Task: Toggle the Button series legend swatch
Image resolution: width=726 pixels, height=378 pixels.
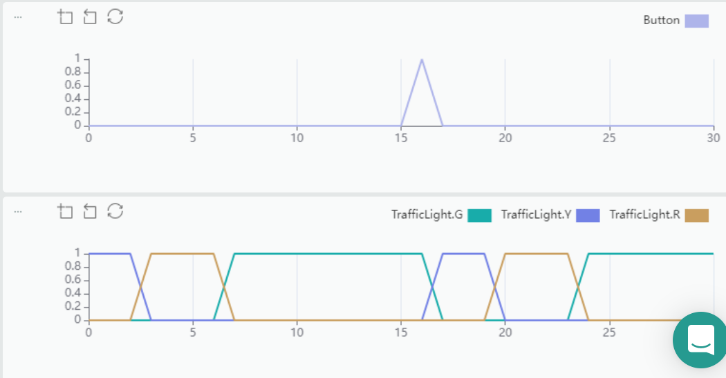Action: (x=696, y=21)
